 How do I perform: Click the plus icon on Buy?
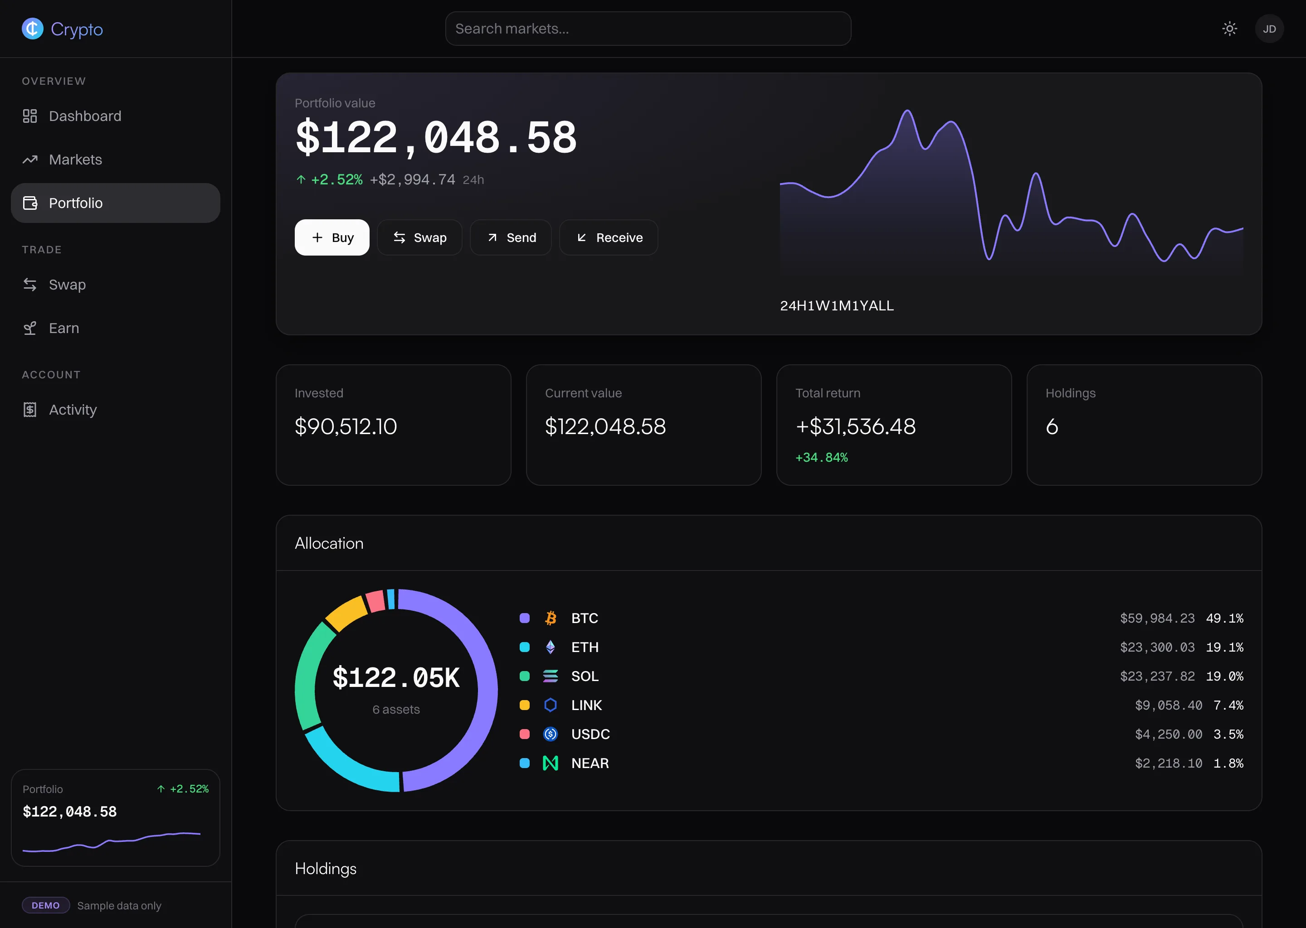click(x=317, y=237)
